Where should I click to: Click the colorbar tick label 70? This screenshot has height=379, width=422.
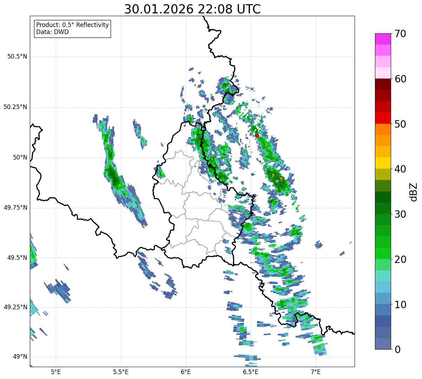pyautogui.click(x=400, y=34)
